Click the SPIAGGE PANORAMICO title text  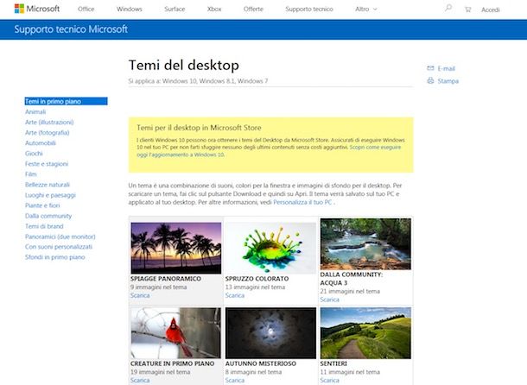point(166,279)
